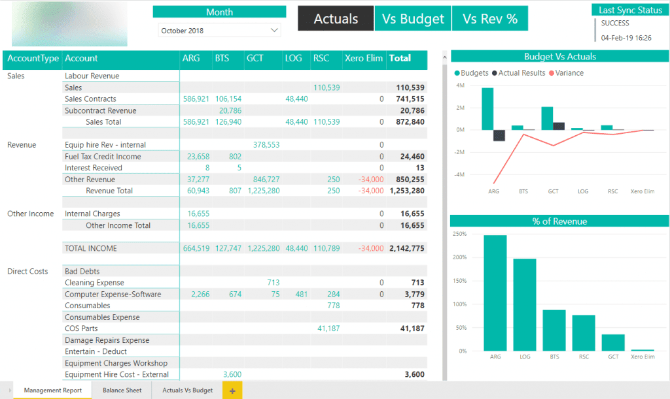The height and width of the screenshot is (399, 670).
Task: Open the Balance Sheet tab
Action: [x=122, y=389]
